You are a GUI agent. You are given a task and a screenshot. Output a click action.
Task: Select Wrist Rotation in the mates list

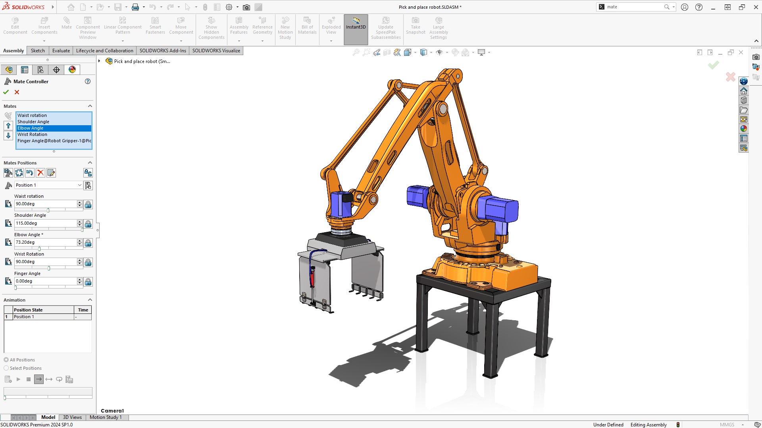point(33,134)
